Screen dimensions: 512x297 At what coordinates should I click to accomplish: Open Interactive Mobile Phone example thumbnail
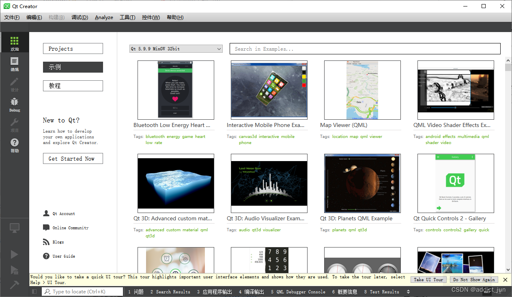269,90
